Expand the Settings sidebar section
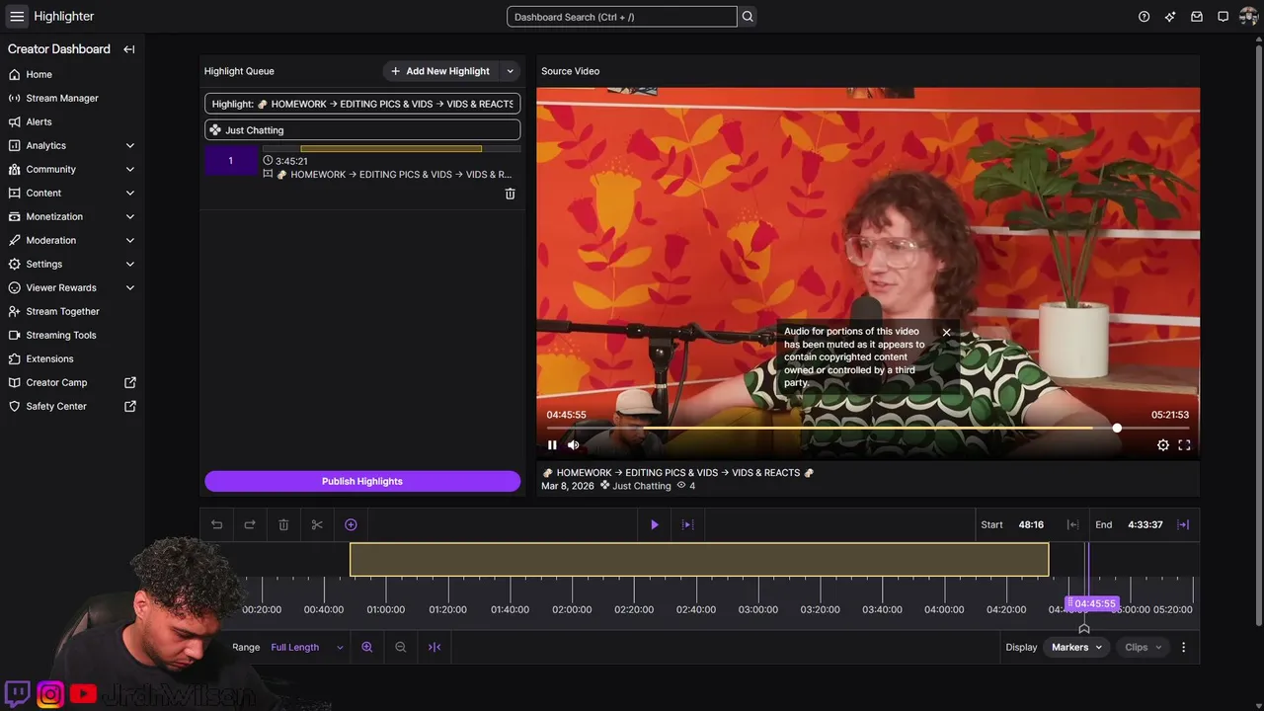The image size is (1264, 711). 130,264
